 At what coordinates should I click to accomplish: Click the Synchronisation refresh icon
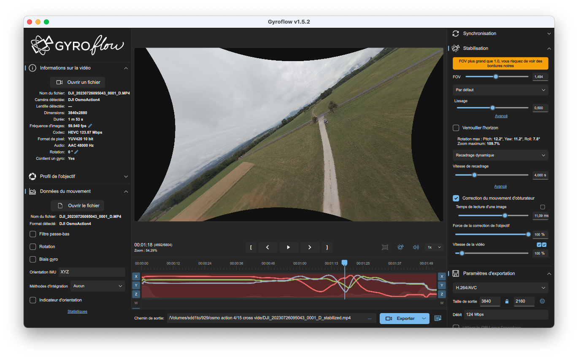(456, 33)
